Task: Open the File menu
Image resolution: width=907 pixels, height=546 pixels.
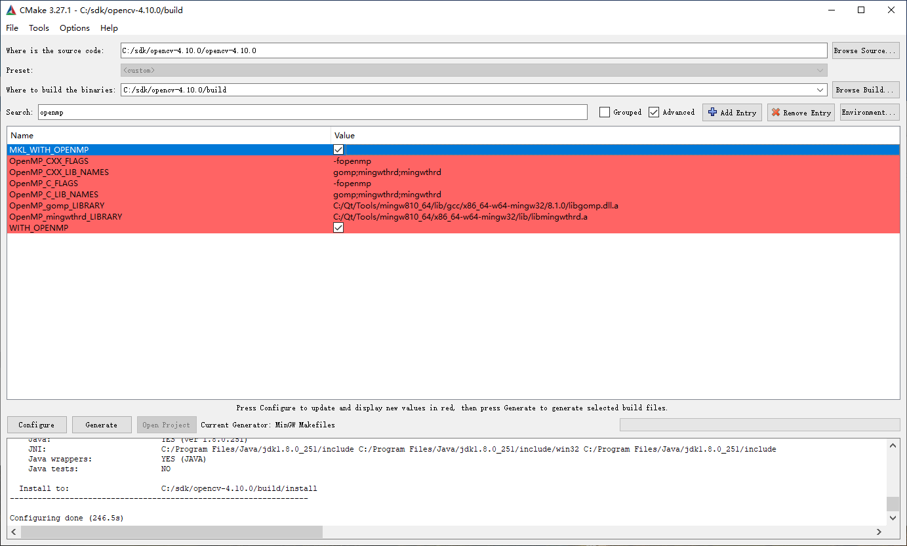Action: (12, 28)
